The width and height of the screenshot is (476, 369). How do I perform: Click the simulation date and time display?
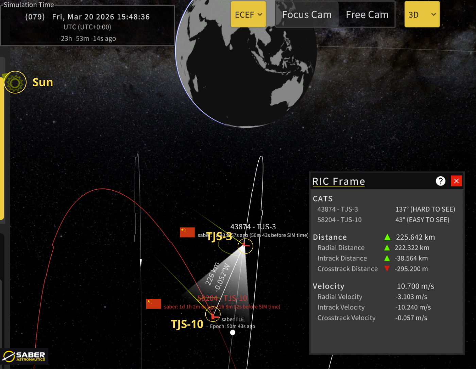[x=87, y=17]
